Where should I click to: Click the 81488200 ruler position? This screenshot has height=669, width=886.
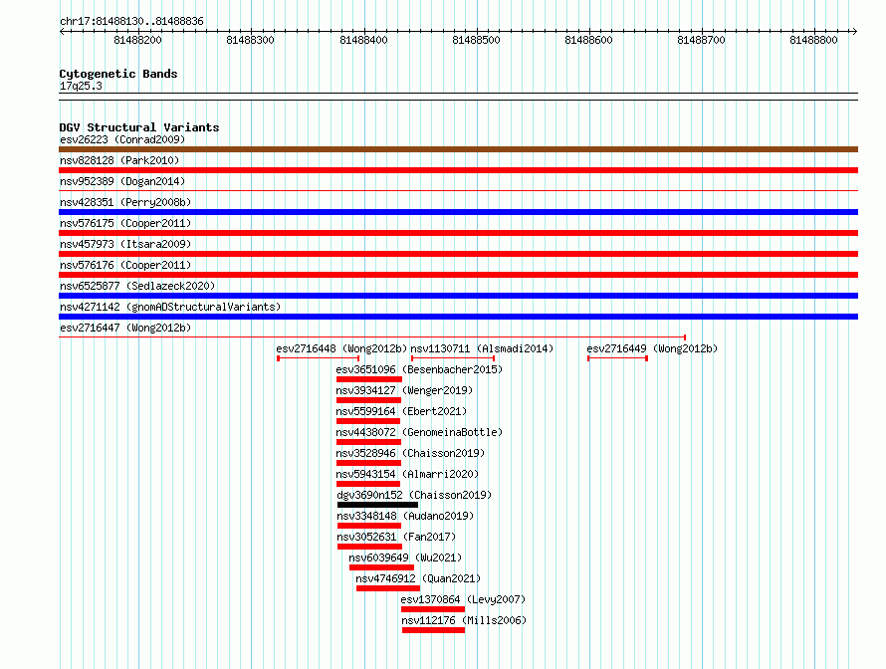click(x=137, y=40)
